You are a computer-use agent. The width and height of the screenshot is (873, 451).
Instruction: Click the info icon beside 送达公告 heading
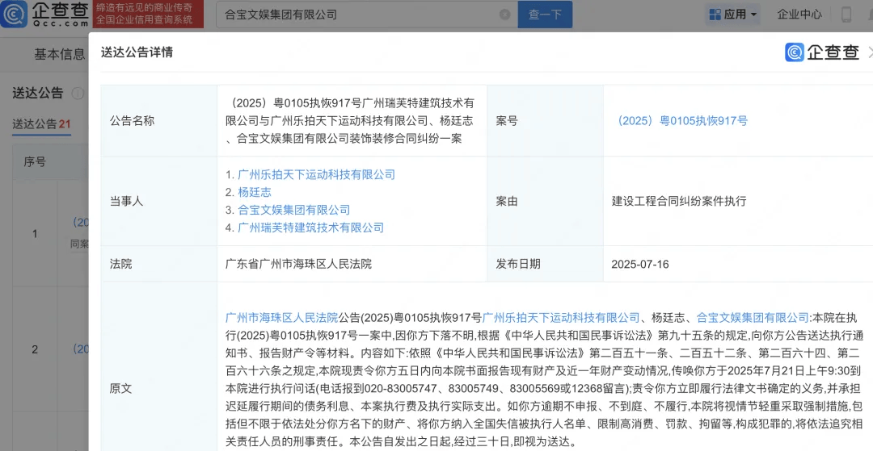pyautogui.click(x=78, y=94)
